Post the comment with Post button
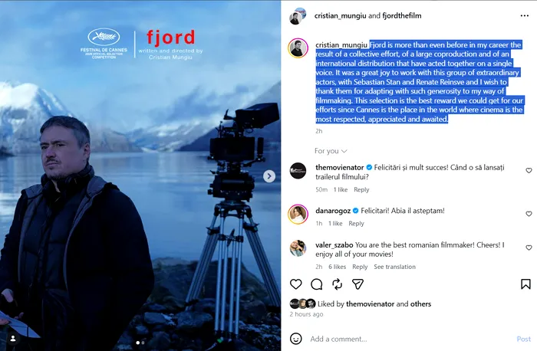The height and width of the screenshot is (351, 537). point(524,339)
